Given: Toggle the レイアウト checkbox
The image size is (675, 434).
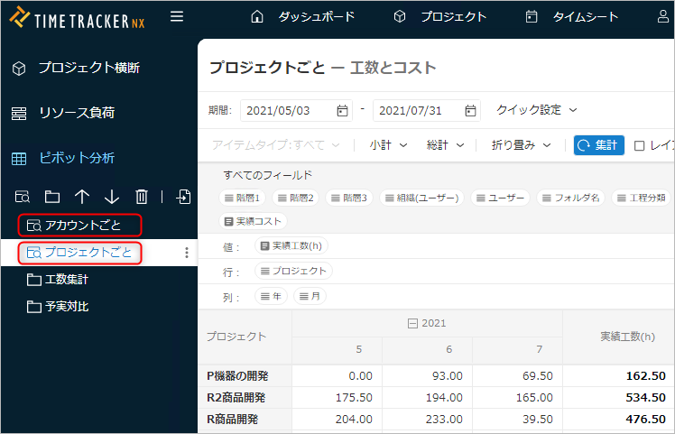Looking at the screenshot, I should click(x=639, y=145).
